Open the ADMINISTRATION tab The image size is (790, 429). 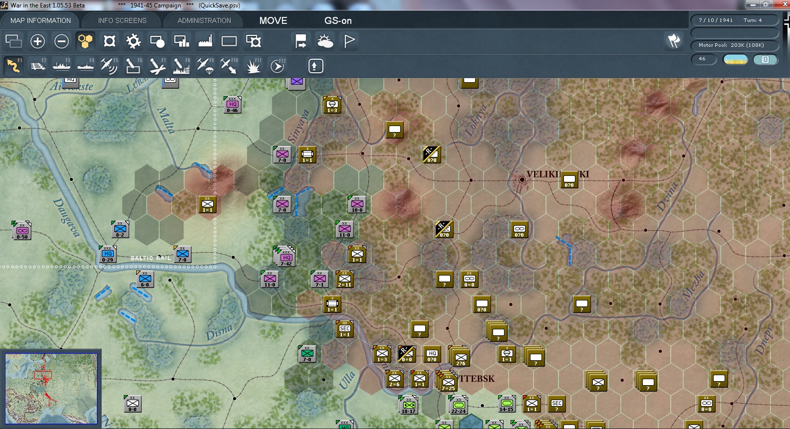click(x=204, y=20)
